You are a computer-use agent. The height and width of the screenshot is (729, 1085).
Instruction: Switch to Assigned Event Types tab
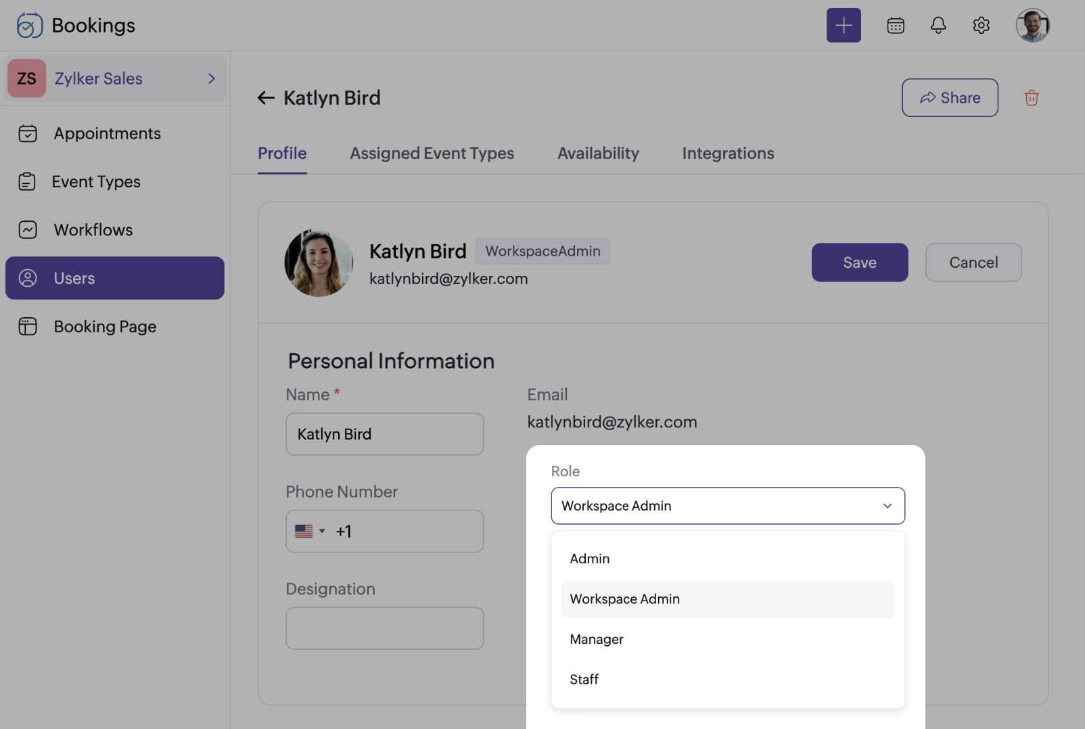click(x=432, y=154)
